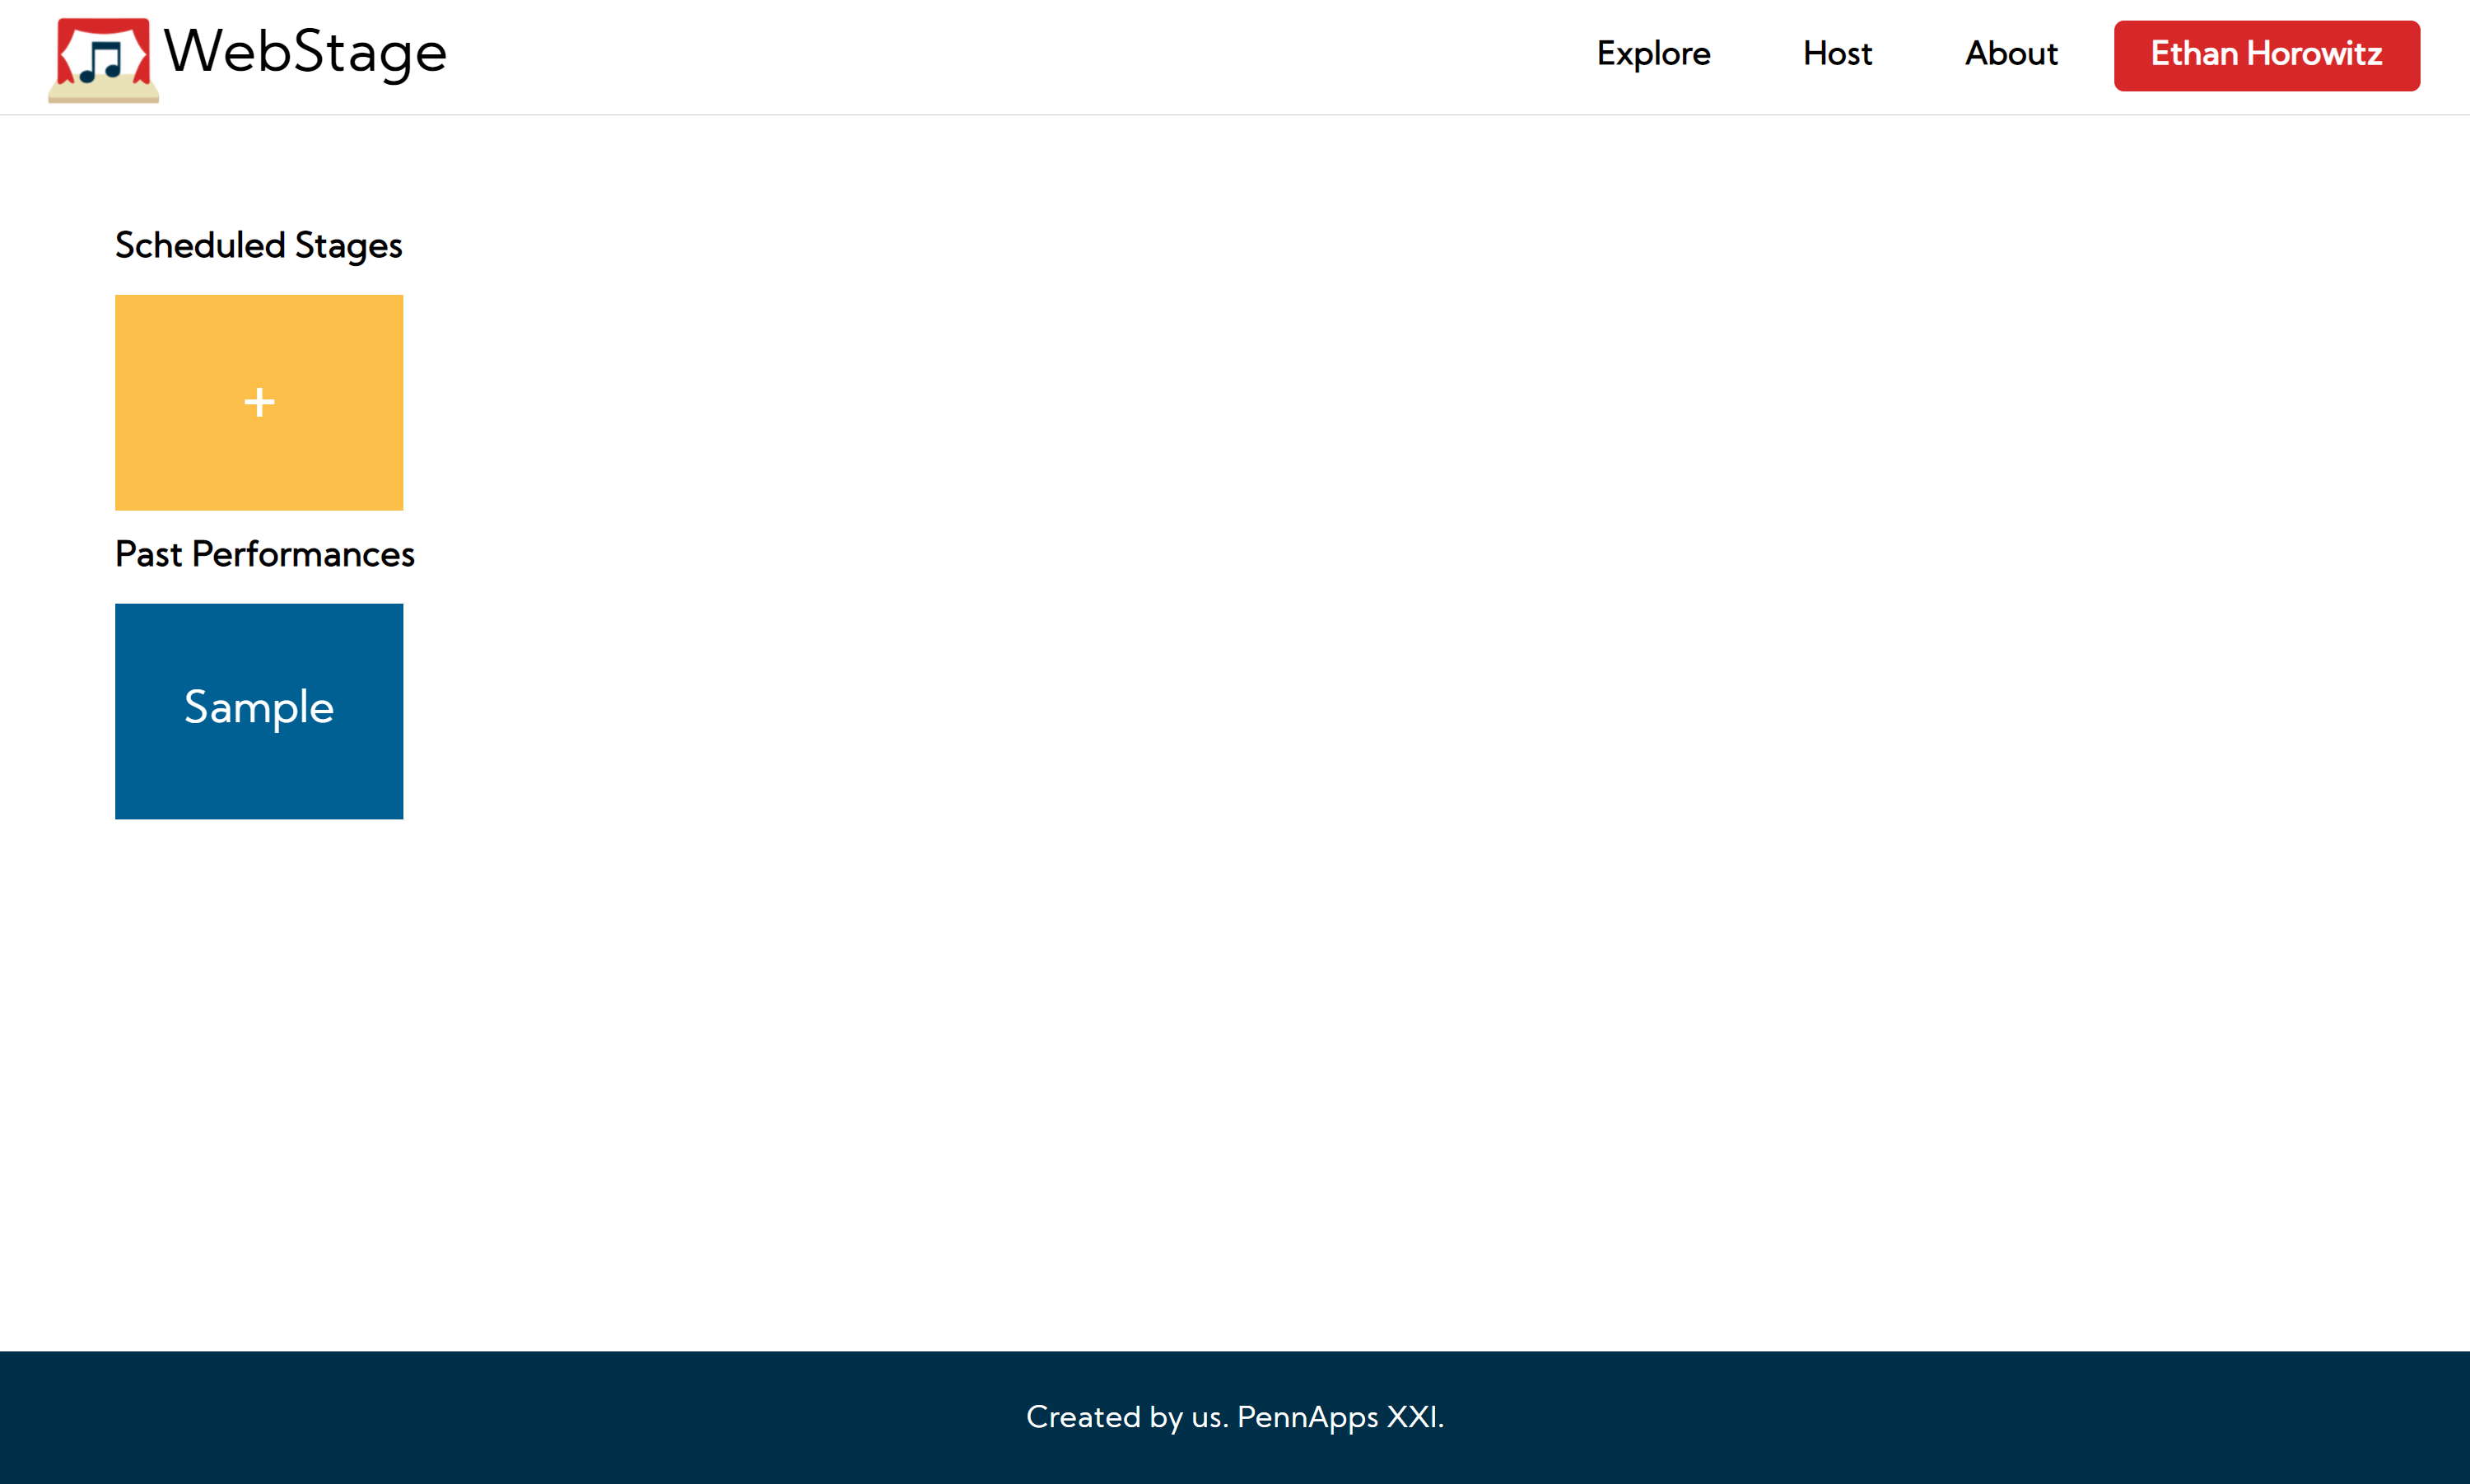Click the Past Performances heading
Screen dimensions: 2470x1484
pyautogui.click(x=264, y=554)
